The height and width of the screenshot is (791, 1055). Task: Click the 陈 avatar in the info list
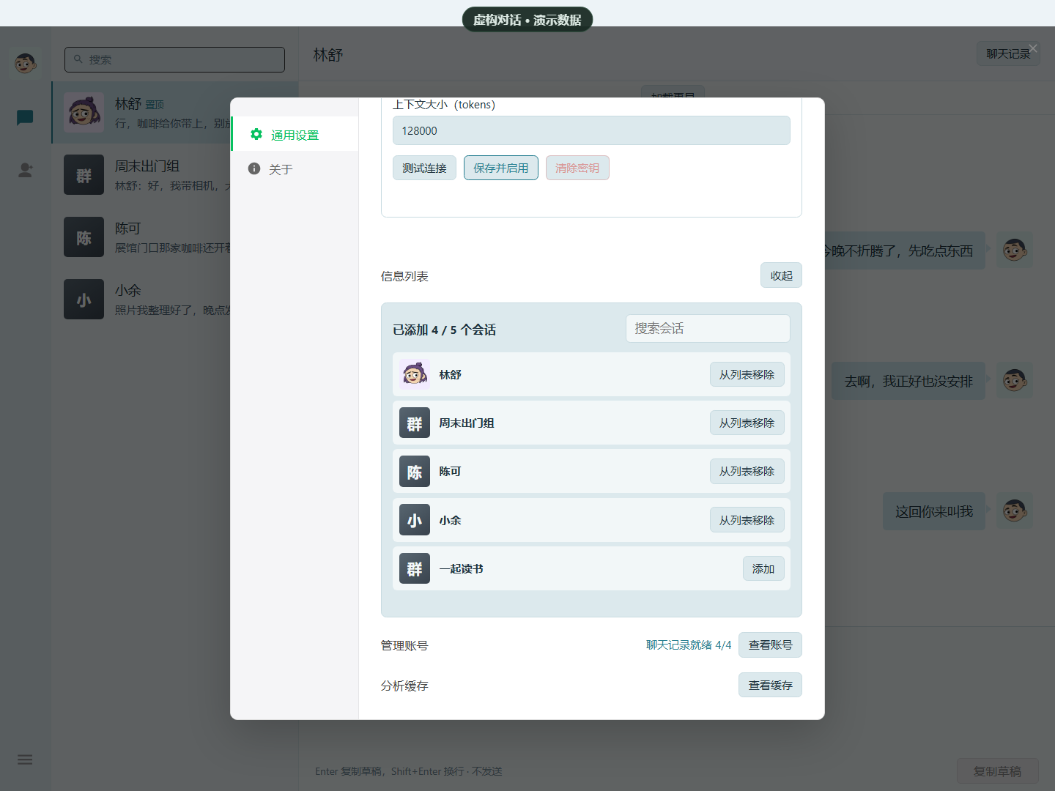point(415,471)
